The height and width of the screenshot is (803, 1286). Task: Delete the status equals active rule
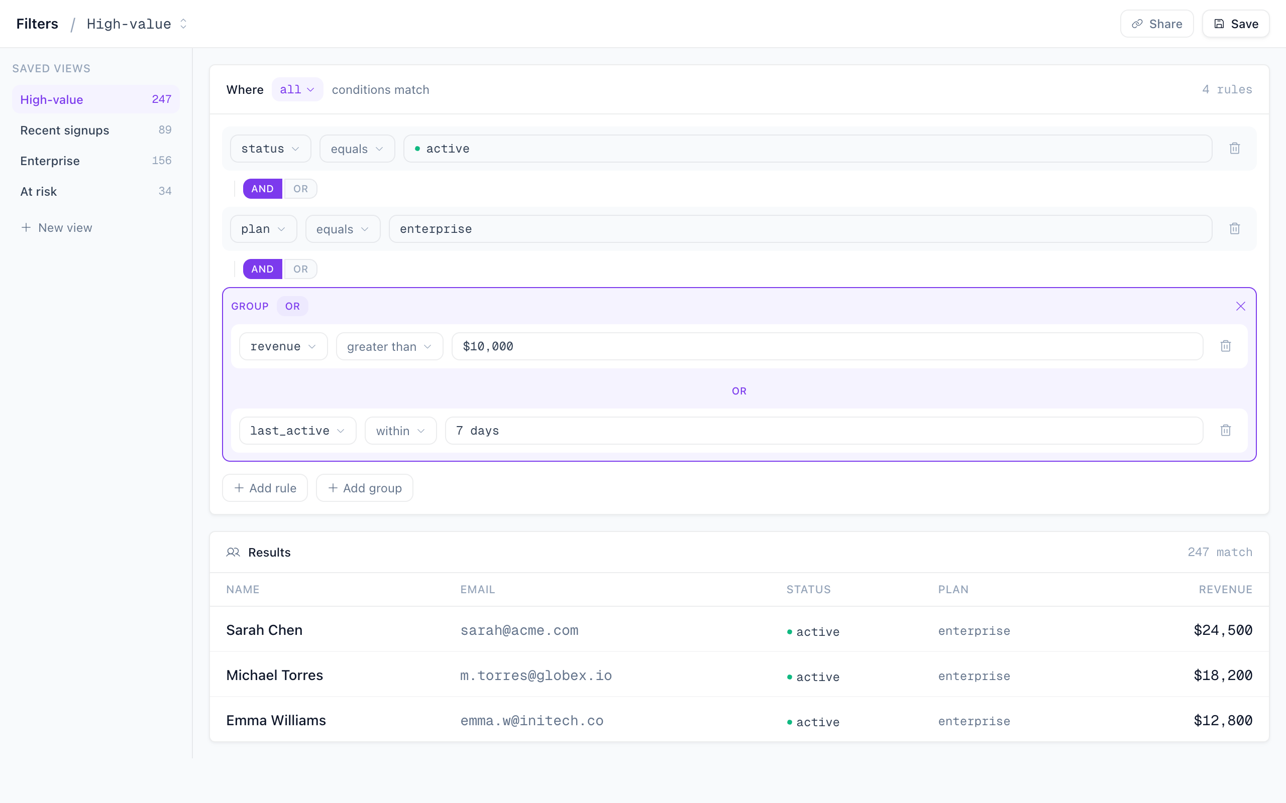tap(1235, 148)
